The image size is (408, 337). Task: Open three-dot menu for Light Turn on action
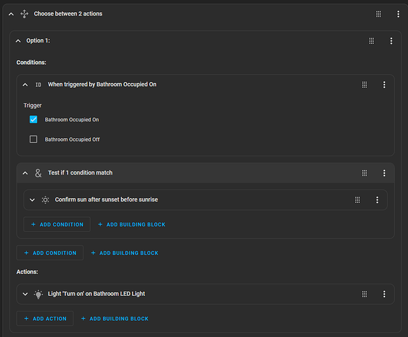click(x=384, y=294)
